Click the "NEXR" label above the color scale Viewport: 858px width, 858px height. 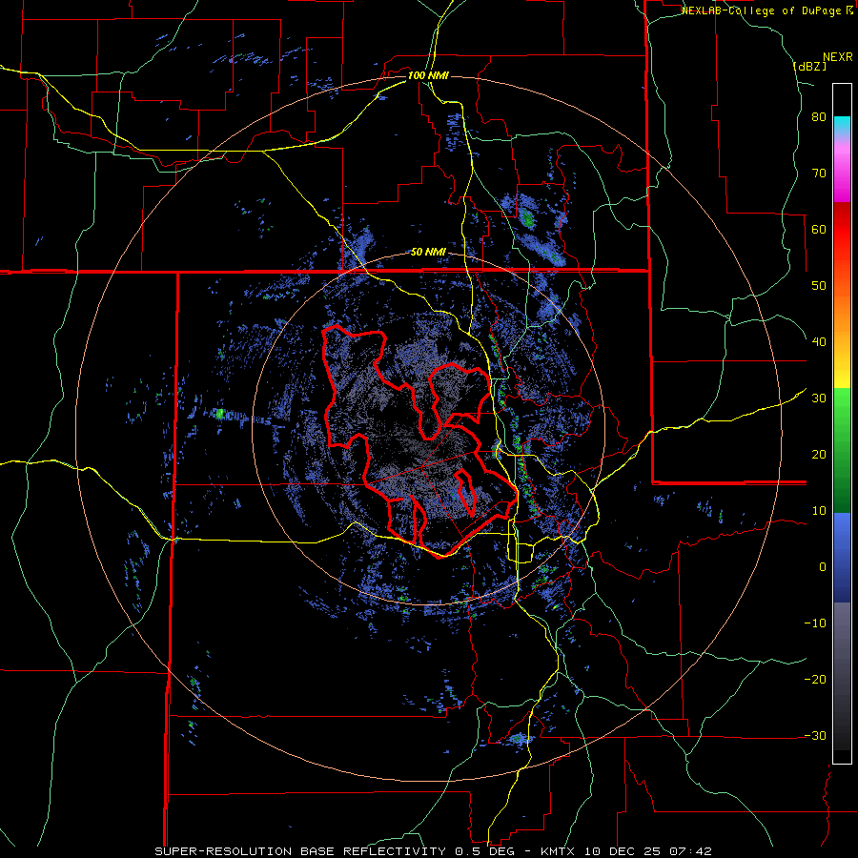tap(838, 57)
